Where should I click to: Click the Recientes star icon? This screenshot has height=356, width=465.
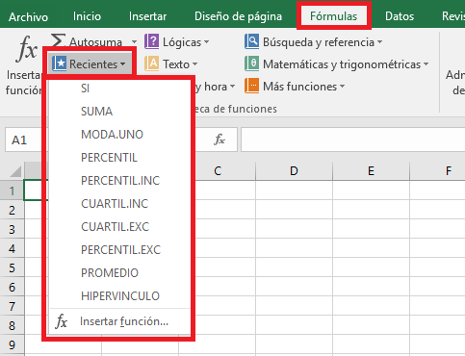(60, 64)
